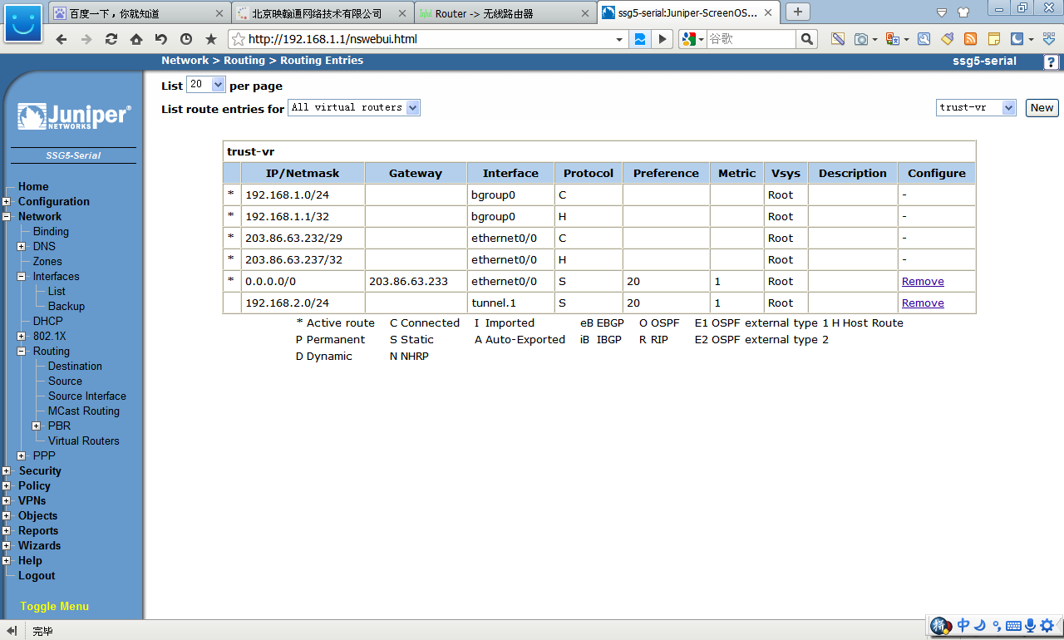Open the history clock icon
The width and height of the screenshot is (1064, 640).
(186, 39)
